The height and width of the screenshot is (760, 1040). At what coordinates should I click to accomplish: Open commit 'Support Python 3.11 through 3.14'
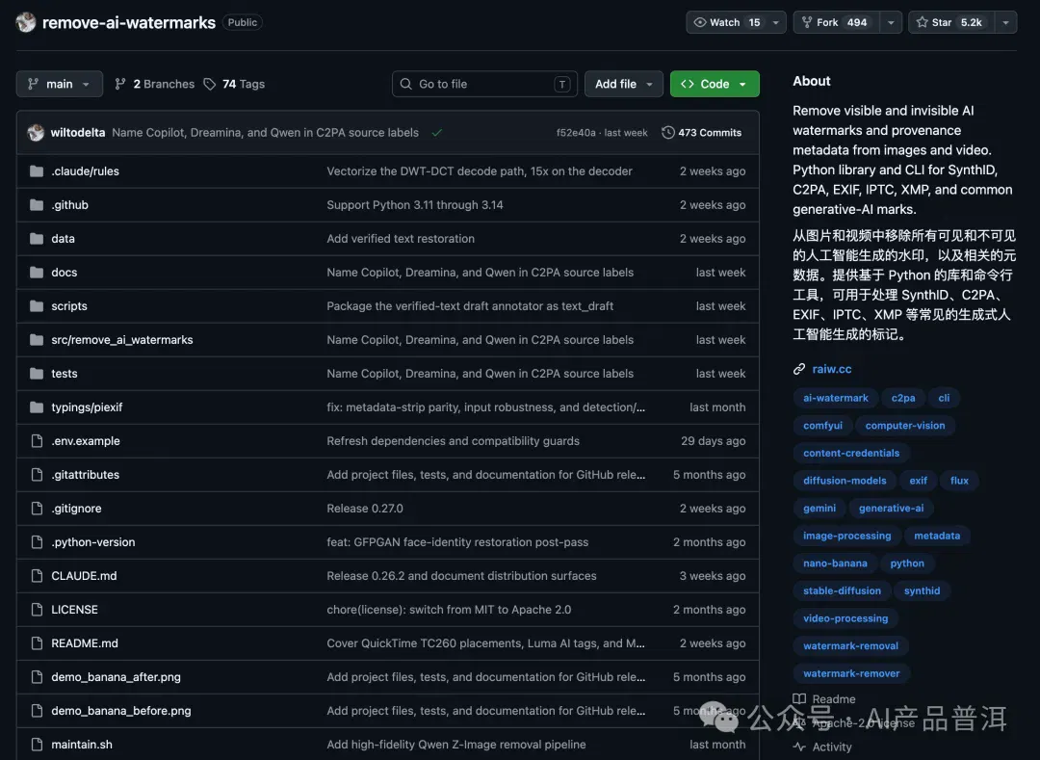pyautogui.click(x=414, y=205)
